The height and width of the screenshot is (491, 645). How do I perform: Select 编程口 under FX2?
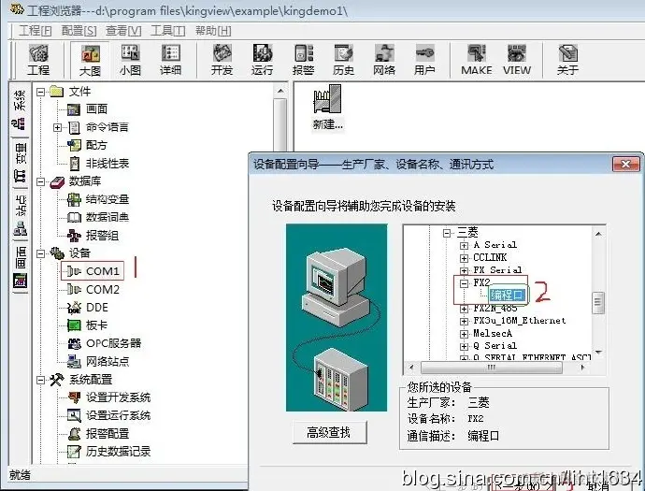pyautogui.click(x=508, y=296)
